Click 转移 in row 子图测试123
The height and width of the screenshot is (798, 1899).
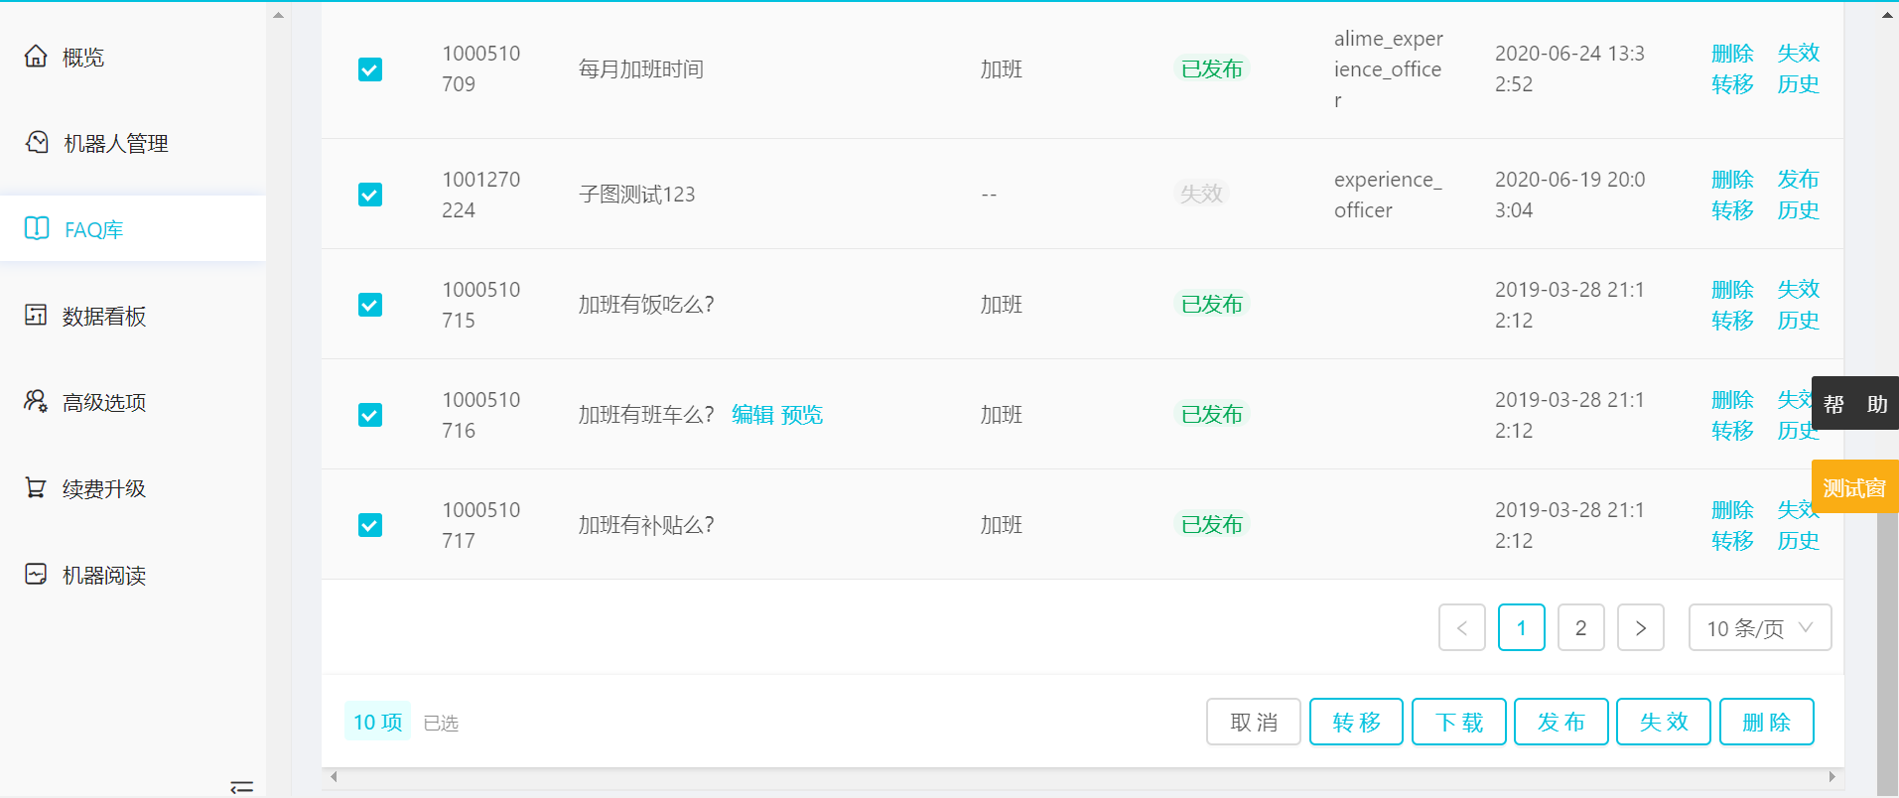pos(1732,210)
